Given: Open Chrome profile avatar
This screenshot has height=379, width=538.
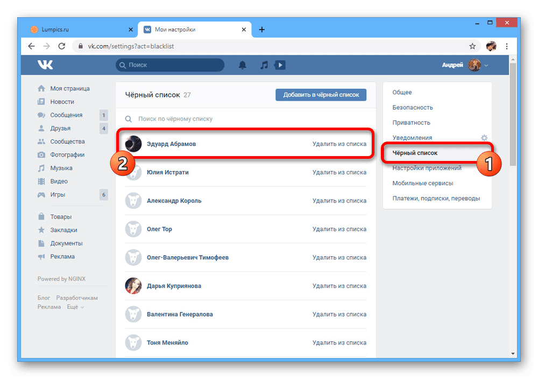Looking at the screenshot, I should tap(491, 46).
